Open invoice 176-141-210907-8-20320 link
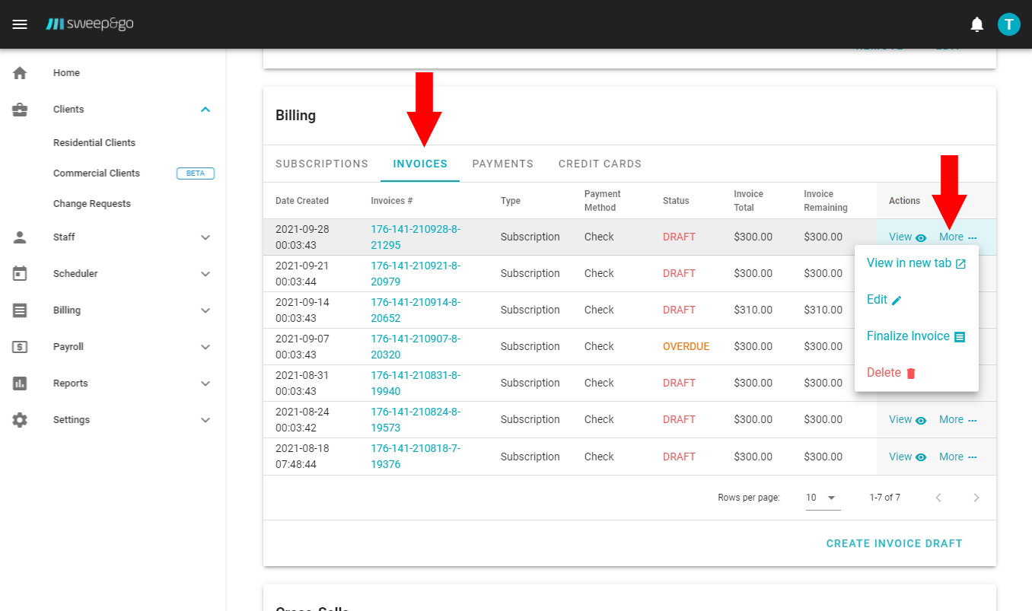Viewport: 1032px width, 611px height. click(416, 346)
